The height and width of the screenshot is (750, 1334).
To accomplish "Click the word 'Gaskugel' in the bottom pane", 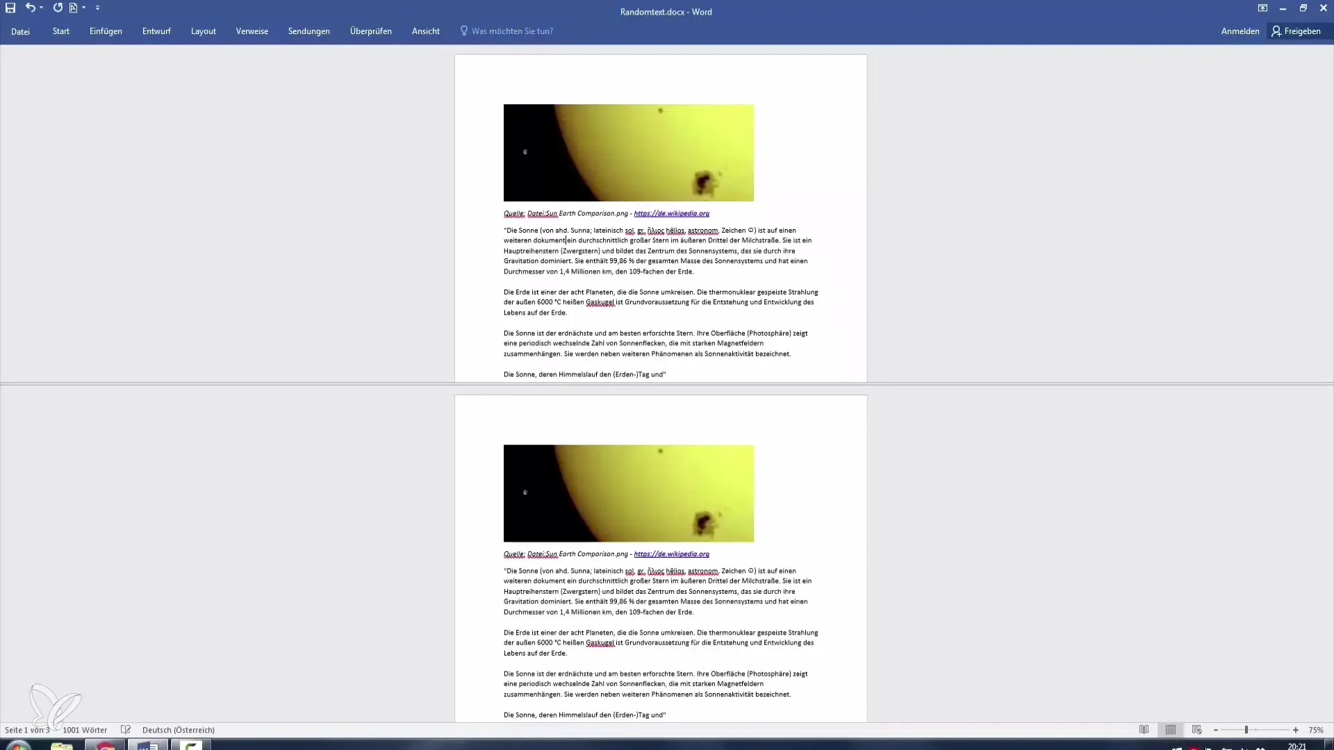I will [x=600, y=643].
